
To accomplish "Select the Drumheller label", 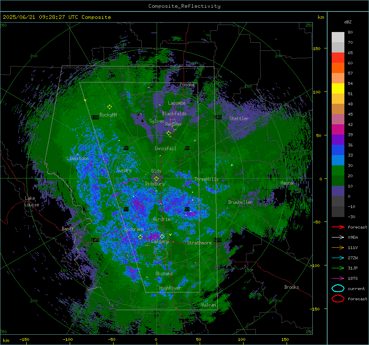I will click(x=240, y=202).
